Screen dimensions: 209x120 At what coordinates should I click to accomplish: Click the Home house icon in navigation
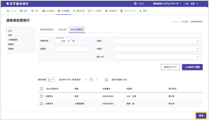(x=8, y=11)
